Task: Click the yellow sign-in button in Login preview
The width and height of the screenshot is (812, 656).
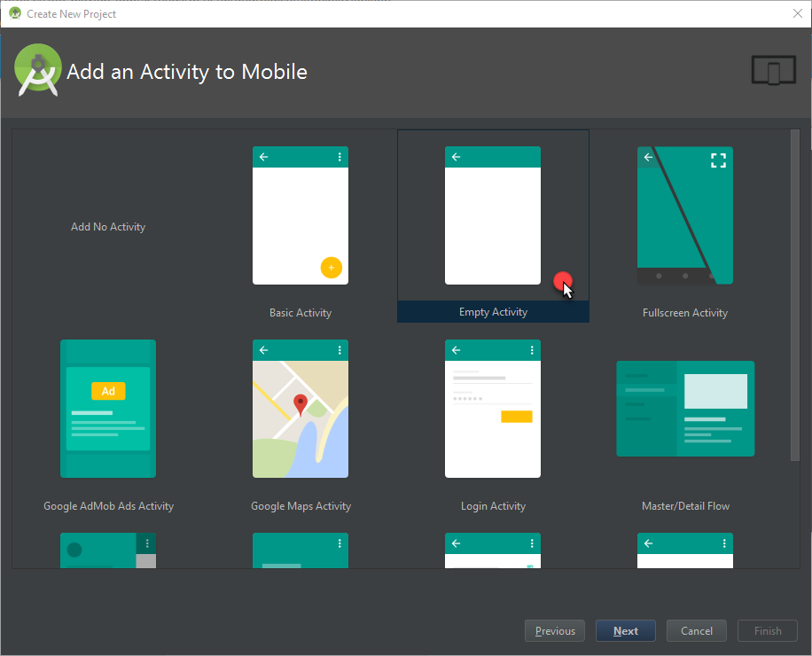Action: point(516,417)
